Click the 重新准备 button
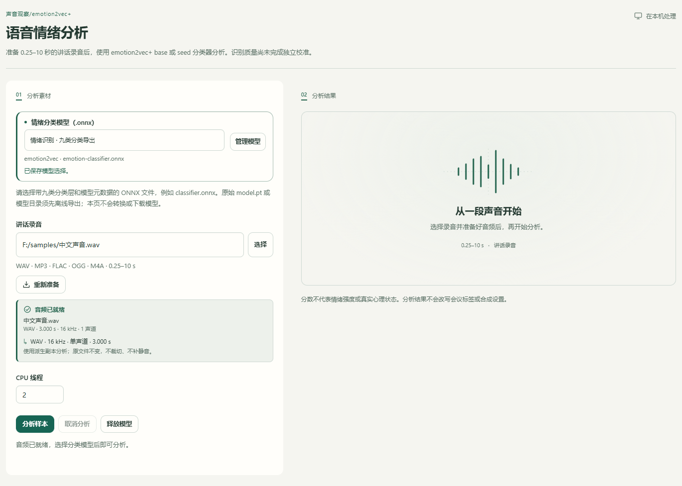The width and height of the screenshot is (682, 486). pos(41,285)
